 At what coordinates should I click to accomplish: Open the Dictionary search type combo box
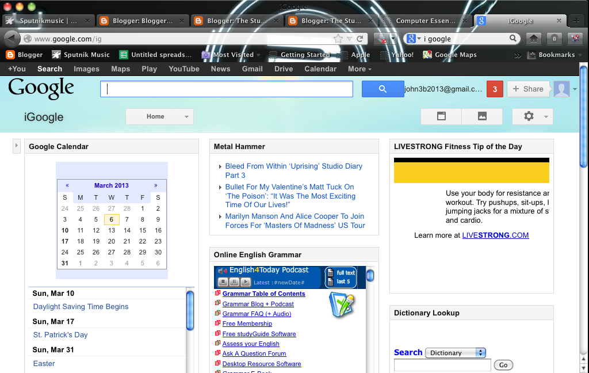[456, 353]
